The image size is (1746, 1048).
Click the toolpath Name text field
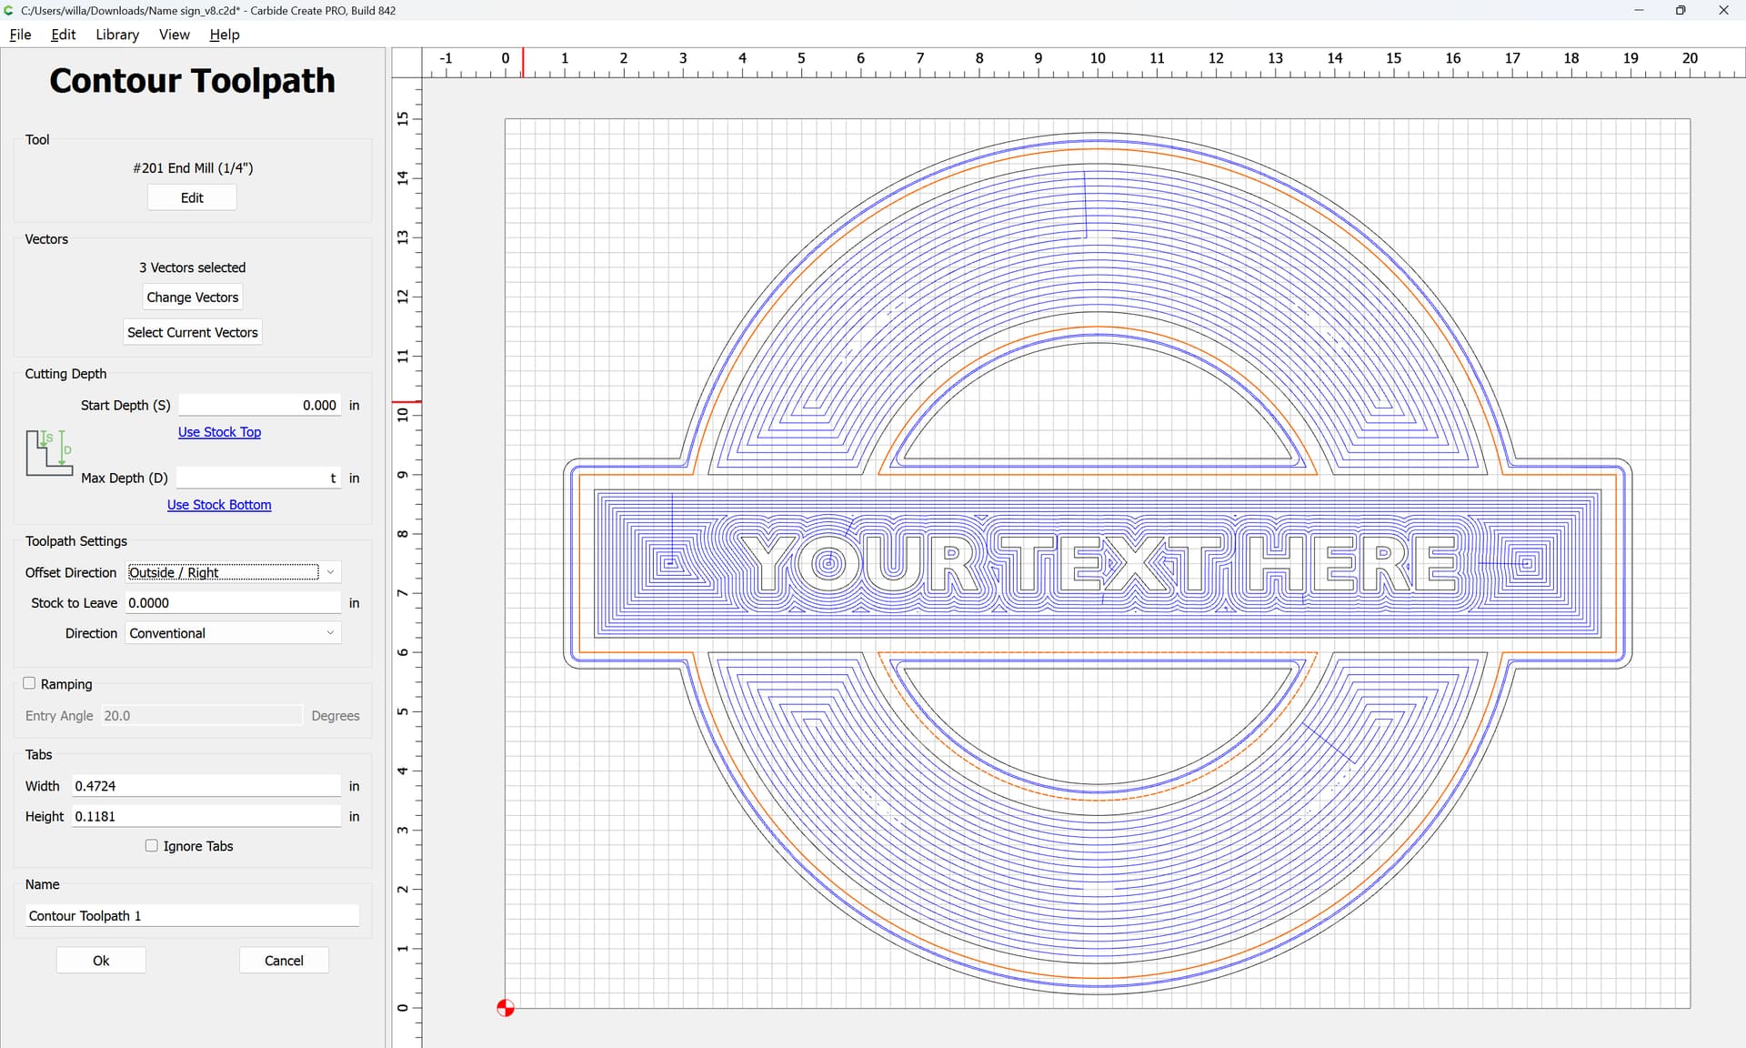pos(192,916)
